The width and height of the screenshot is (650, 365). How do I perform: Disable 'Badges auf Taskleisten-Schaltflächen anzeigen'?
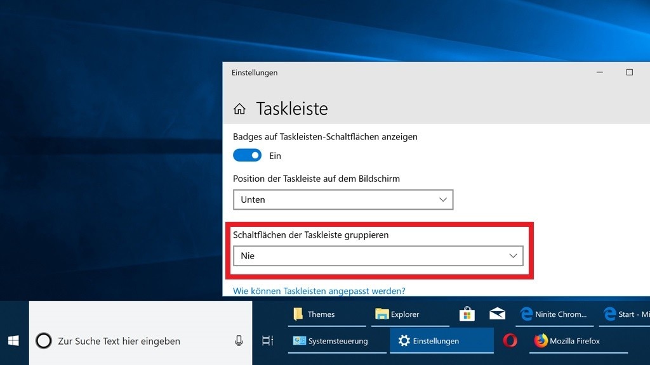247,155
